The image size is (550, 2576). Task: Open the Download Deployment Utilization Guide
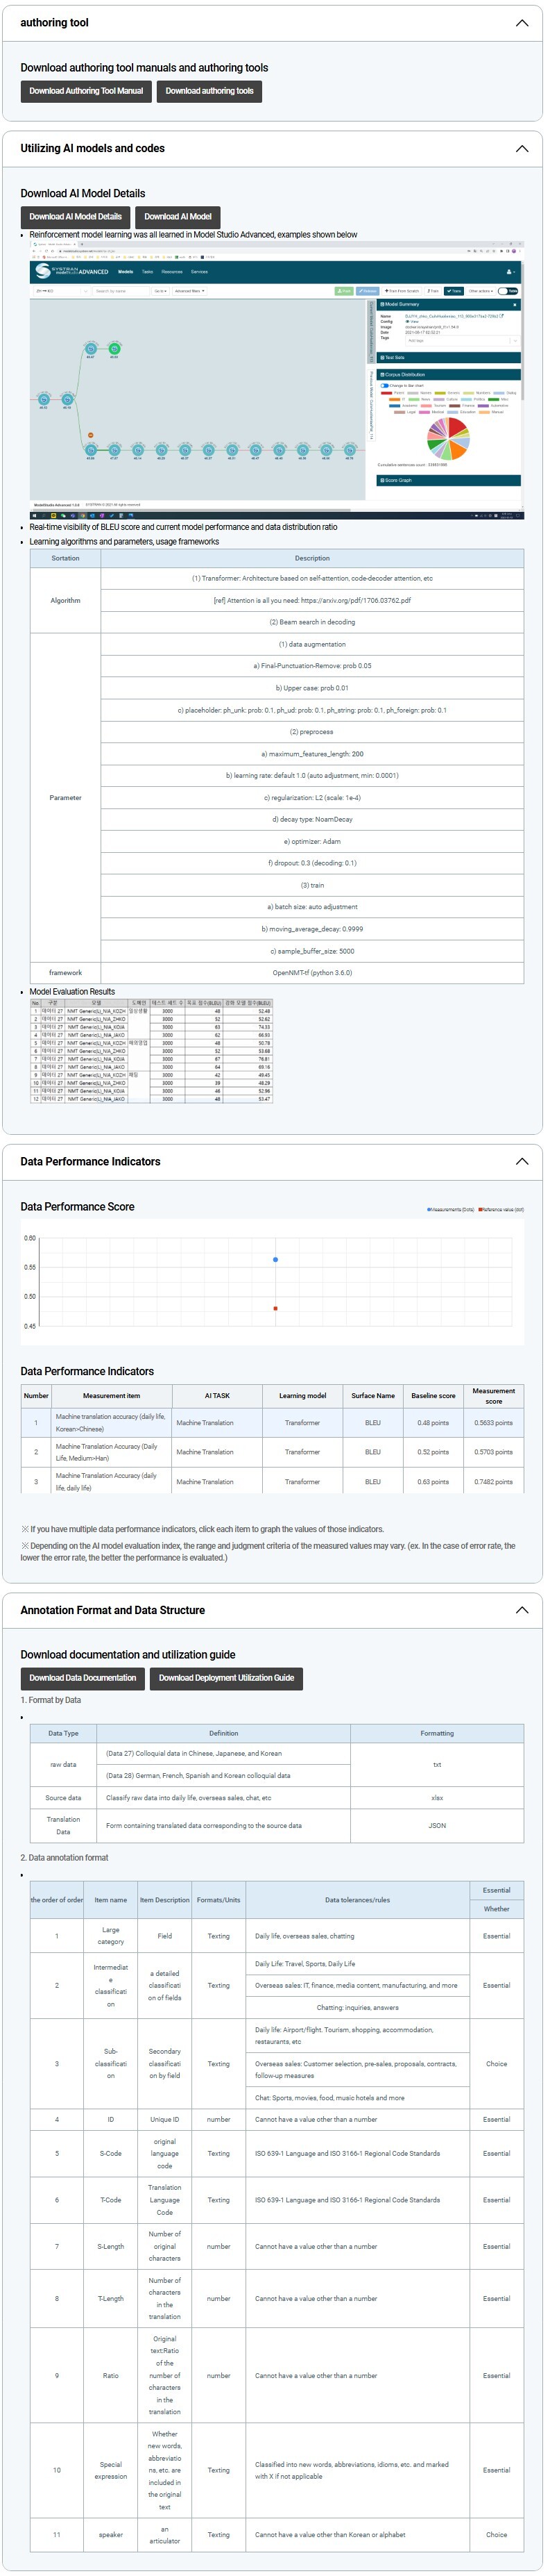[x=225, y=1678]
